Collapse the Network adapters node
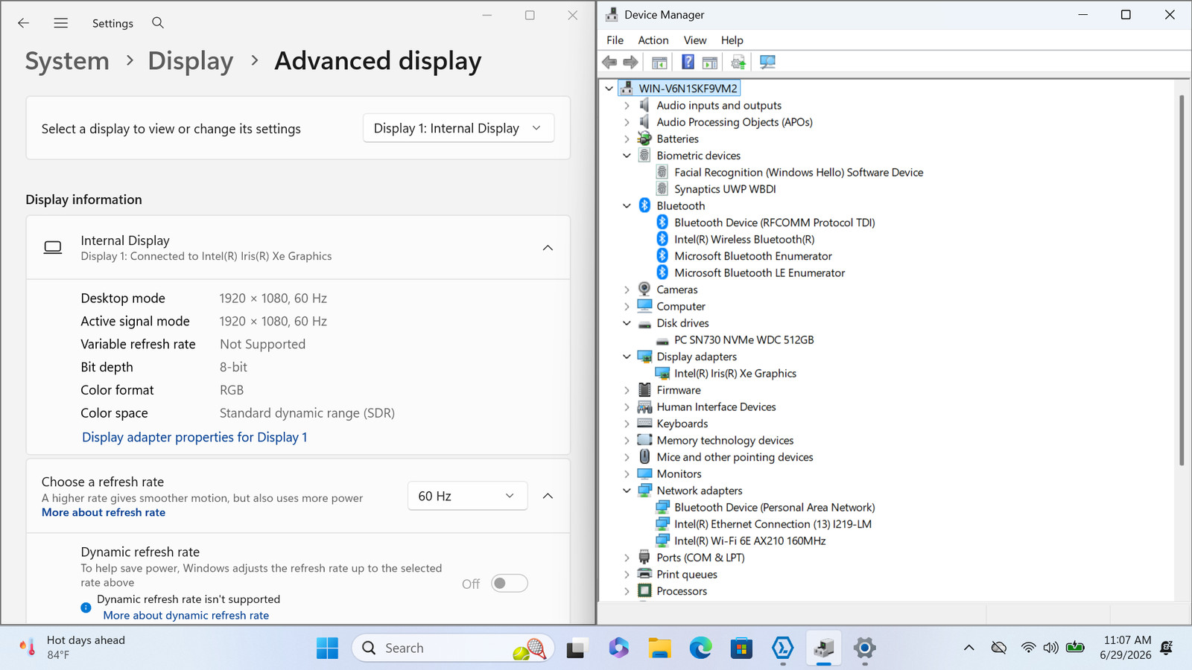The height and width of the screenshot is (670, 1192). (x=627, y=491)
